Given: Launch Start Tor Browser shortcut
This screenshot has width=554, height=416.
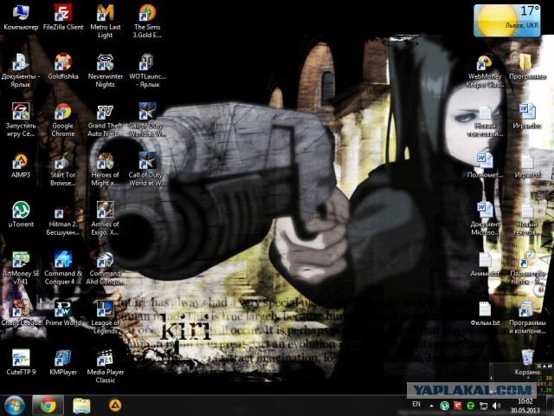Looking at the screenshot, I should [x=62, y=161].
